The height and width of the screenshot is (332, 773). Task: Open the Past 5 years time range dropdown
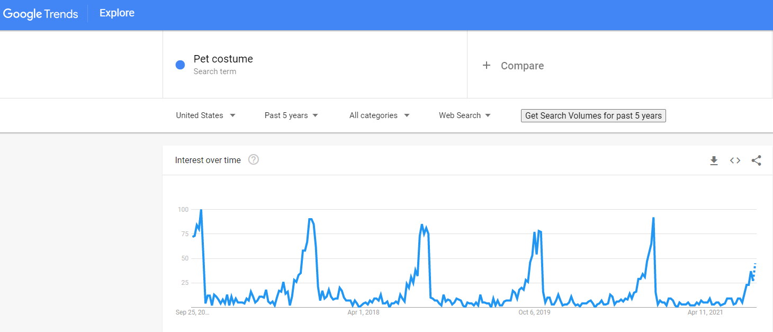tap(291, 115)
